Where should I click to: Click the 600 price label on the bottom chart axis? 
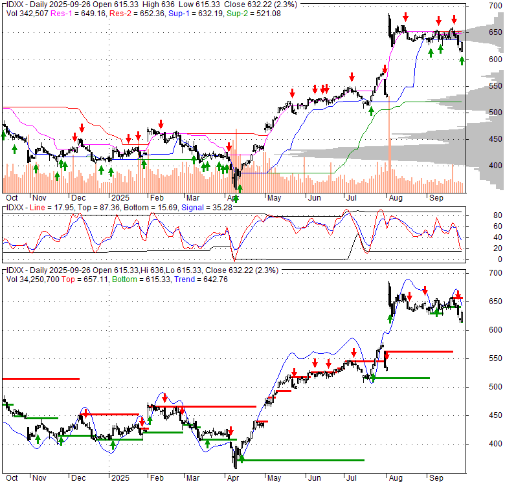point(495,330)
